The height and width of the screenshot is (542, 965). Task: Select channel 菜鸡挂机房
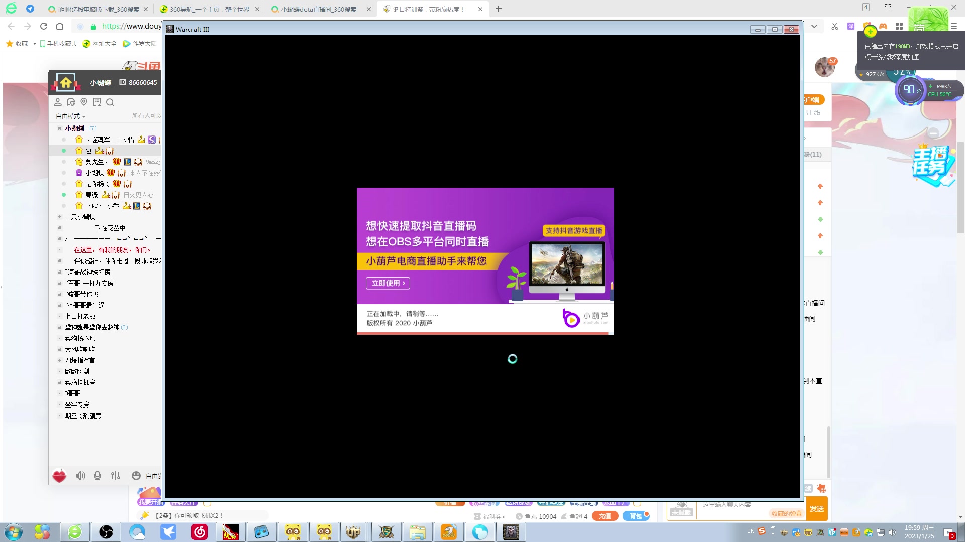(x=80, y=382)
